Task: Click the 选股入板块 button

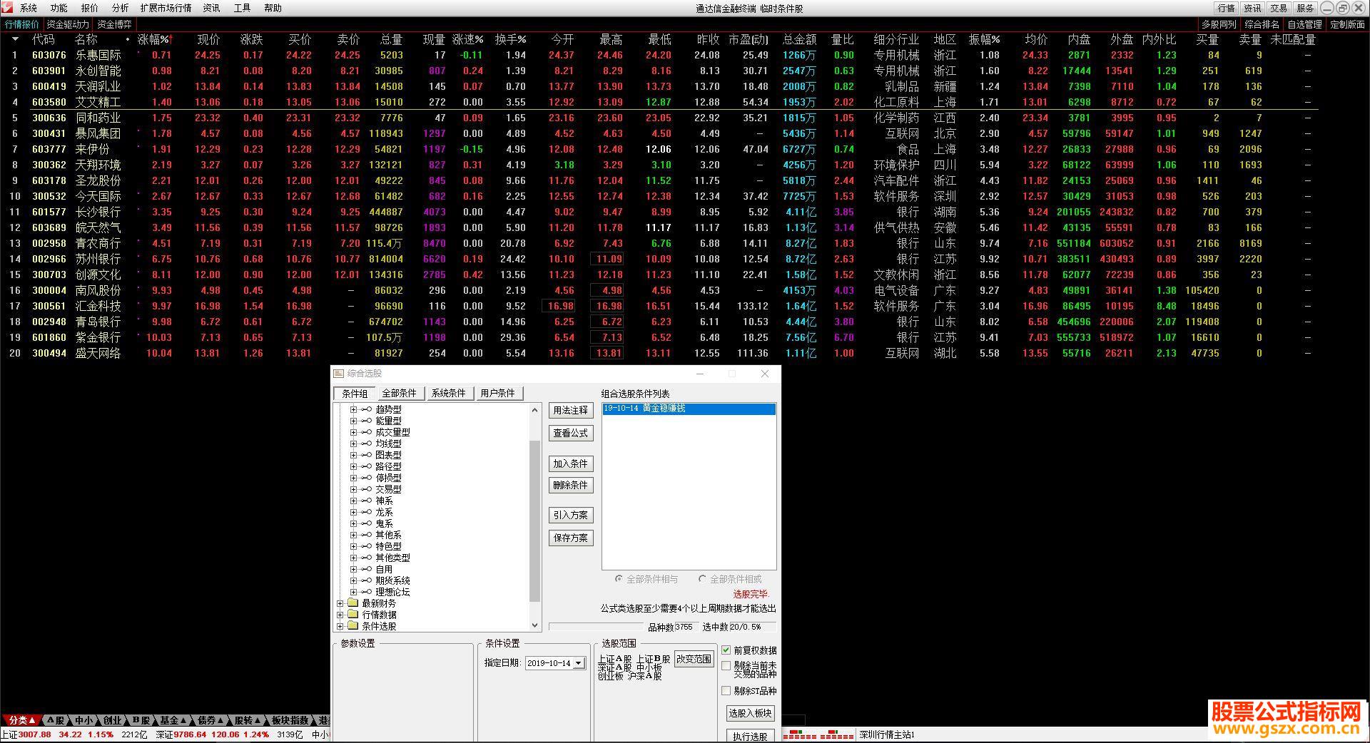Action: 751,713
